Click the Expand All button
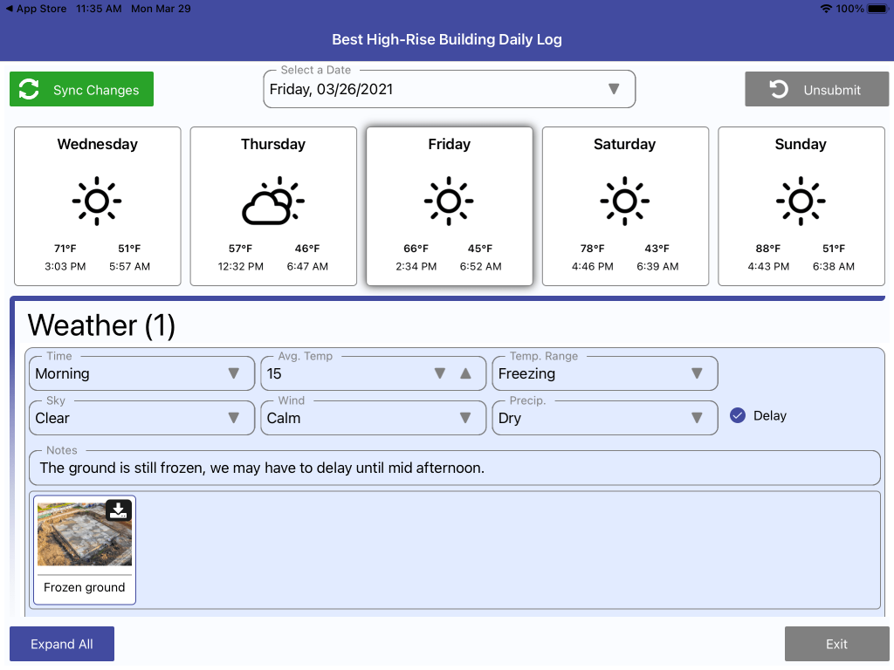This screenshot has height=670, width=894. coord(62,644)
